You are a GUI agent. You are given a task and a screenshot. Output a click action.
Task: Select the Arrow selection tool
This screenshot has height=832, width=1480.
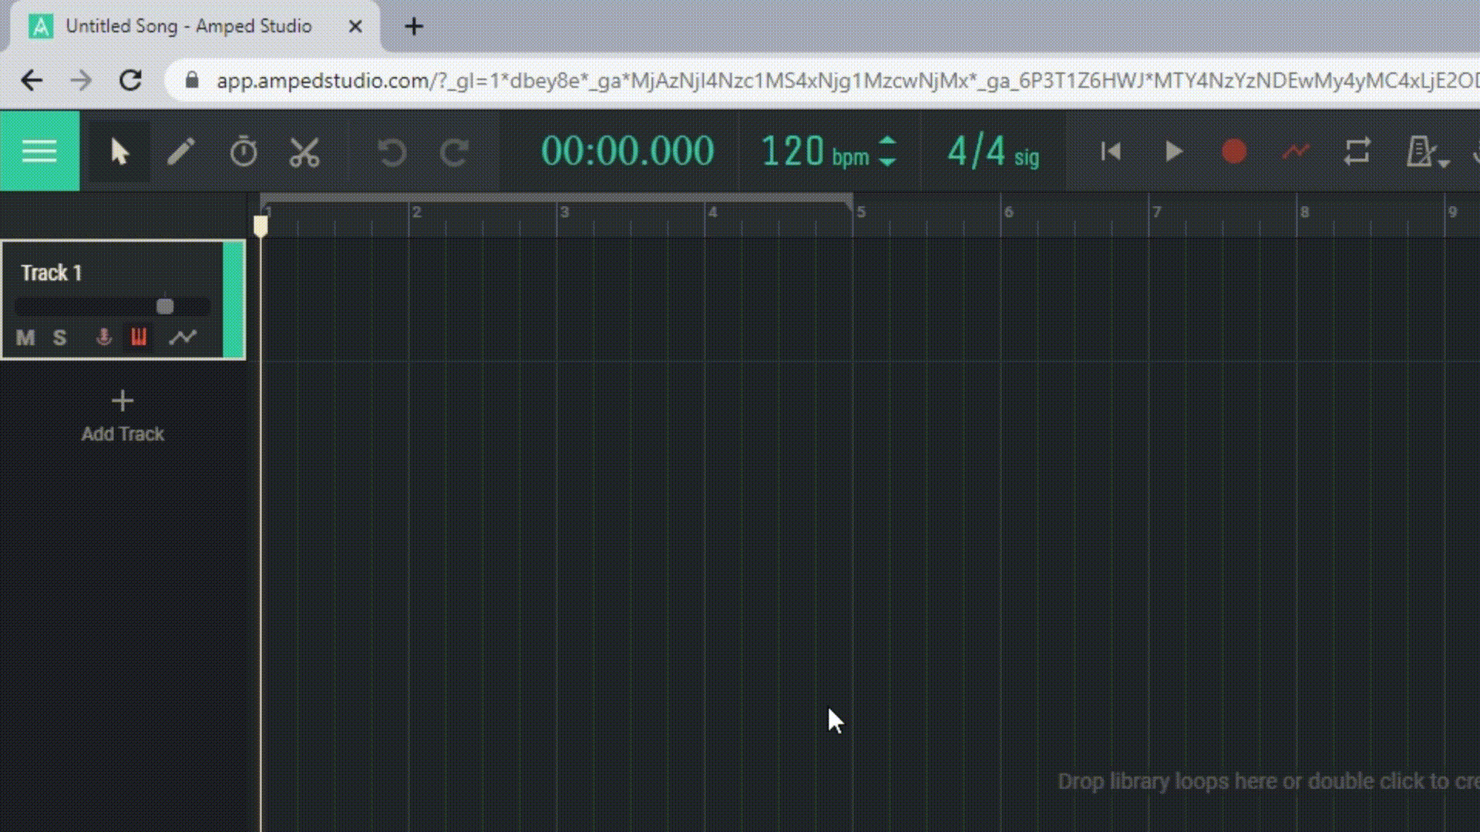(119, 151)
